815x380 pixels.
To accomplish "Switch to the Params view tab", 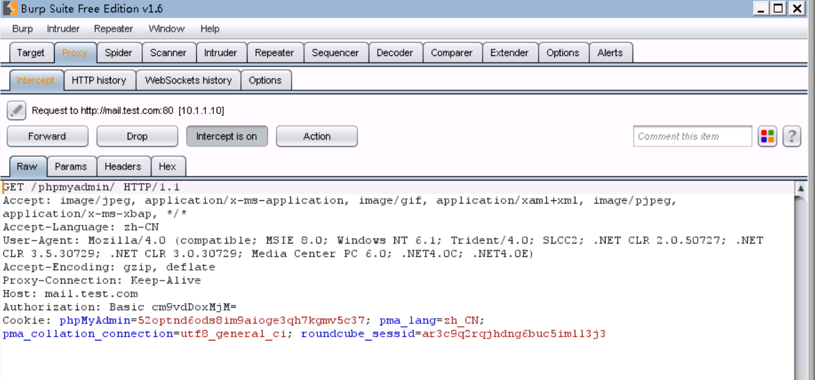I will click(72, 167).
